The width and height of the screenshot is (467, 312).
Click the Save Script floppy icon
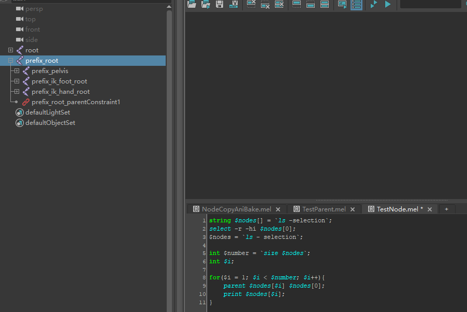220,4
